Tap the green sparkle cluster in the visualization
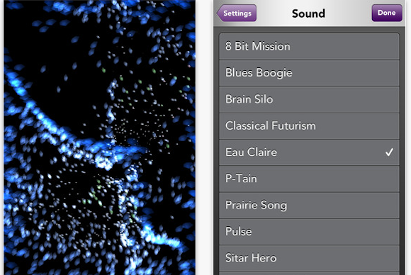 [x=96, y=196]
